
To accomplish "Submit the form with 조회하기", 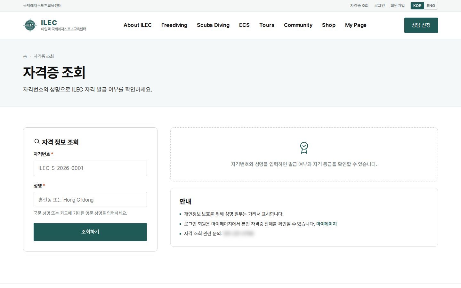I will 90,232.
